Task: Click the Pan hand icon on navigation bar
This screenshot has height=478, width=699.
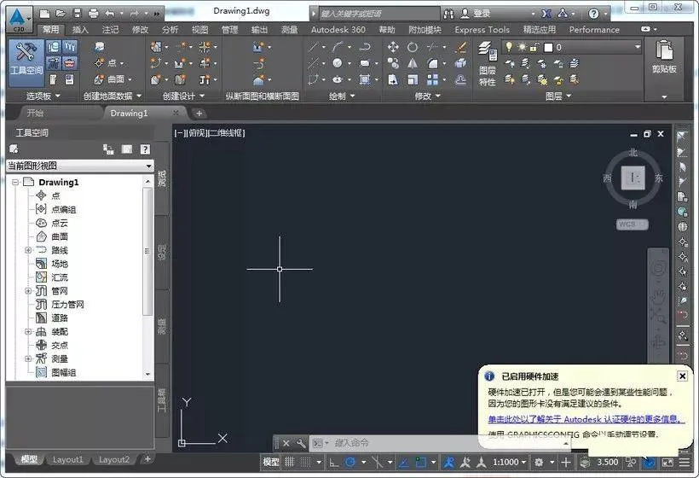Action: 658,295
